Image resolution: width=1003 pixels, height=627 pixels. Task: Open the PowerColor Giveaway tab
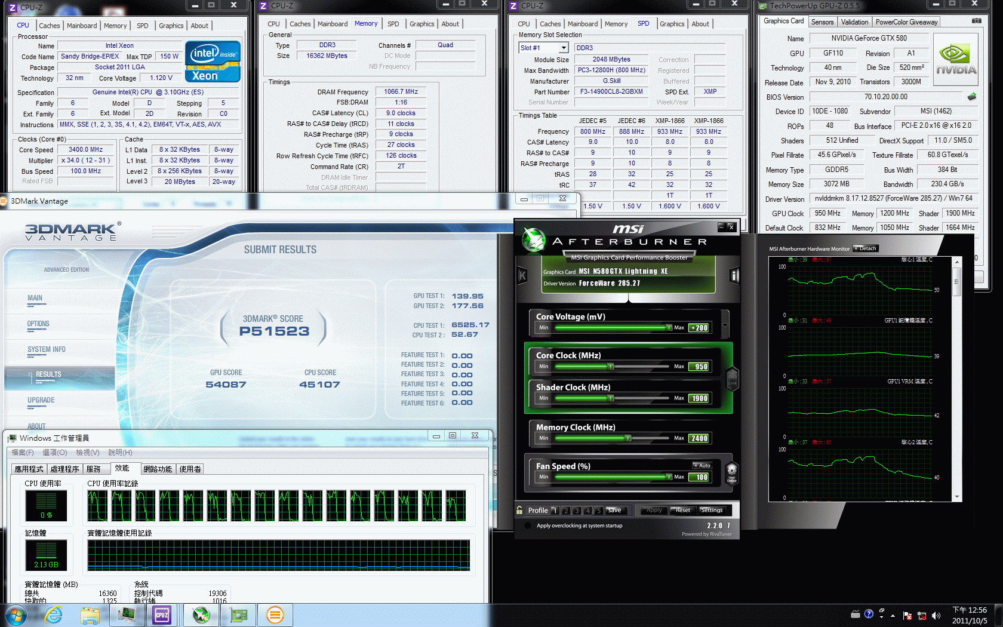pyautogui.click(x=906, y=22)
